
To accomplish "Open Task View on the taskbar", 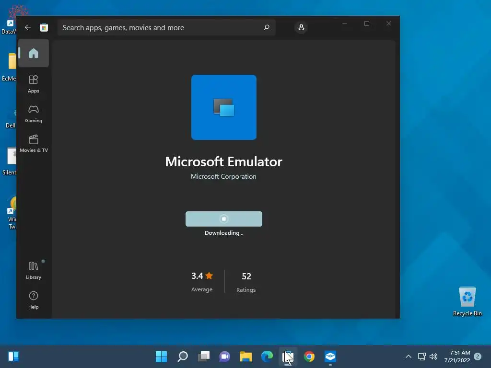I will click(204, 356).
